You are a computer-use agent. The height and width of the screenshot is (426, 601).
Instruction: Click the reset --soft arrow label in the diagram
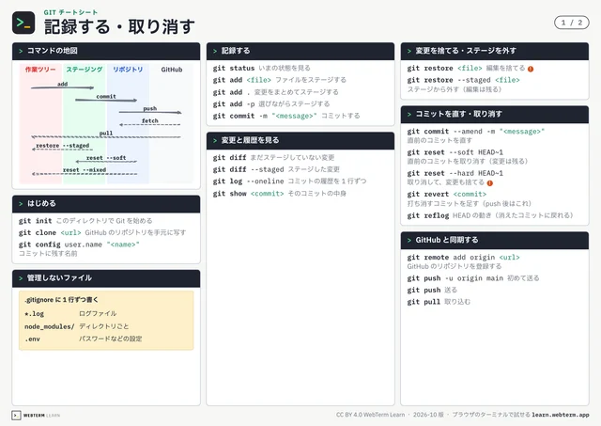(106, 158)
